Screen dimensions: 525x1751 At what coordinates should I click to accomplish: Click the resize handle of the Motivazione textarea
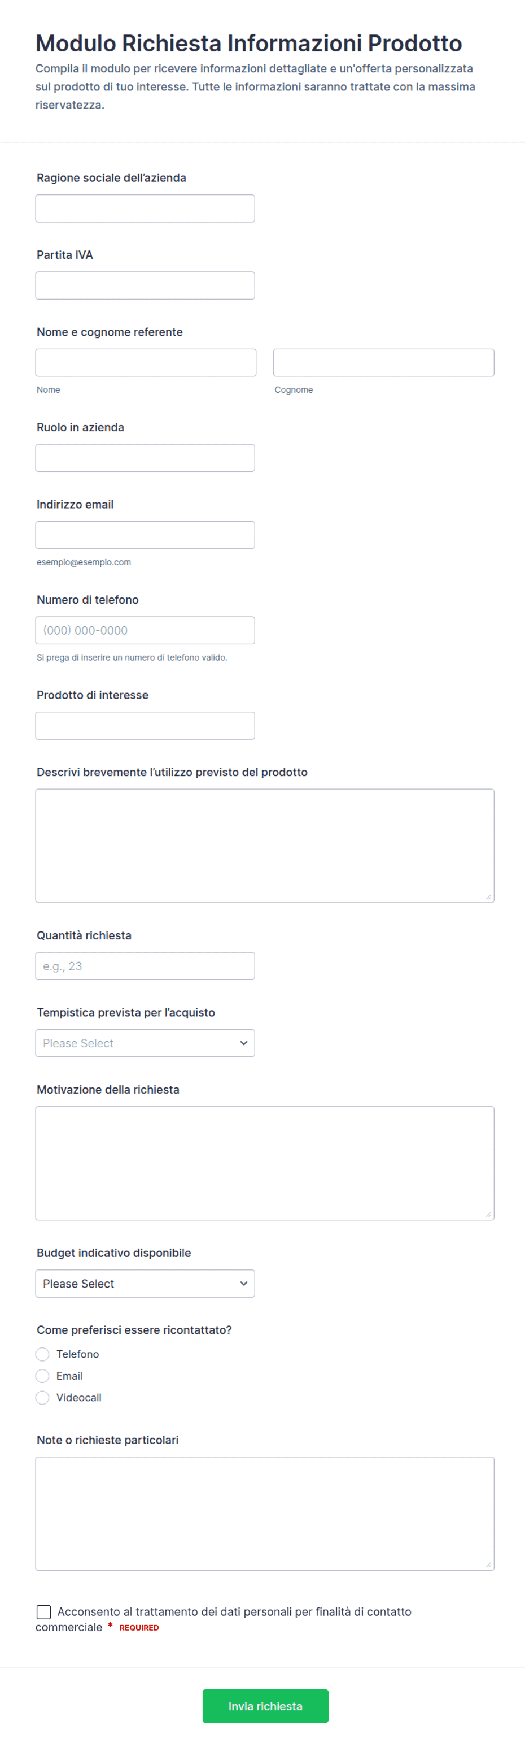tap(488, 1214)
